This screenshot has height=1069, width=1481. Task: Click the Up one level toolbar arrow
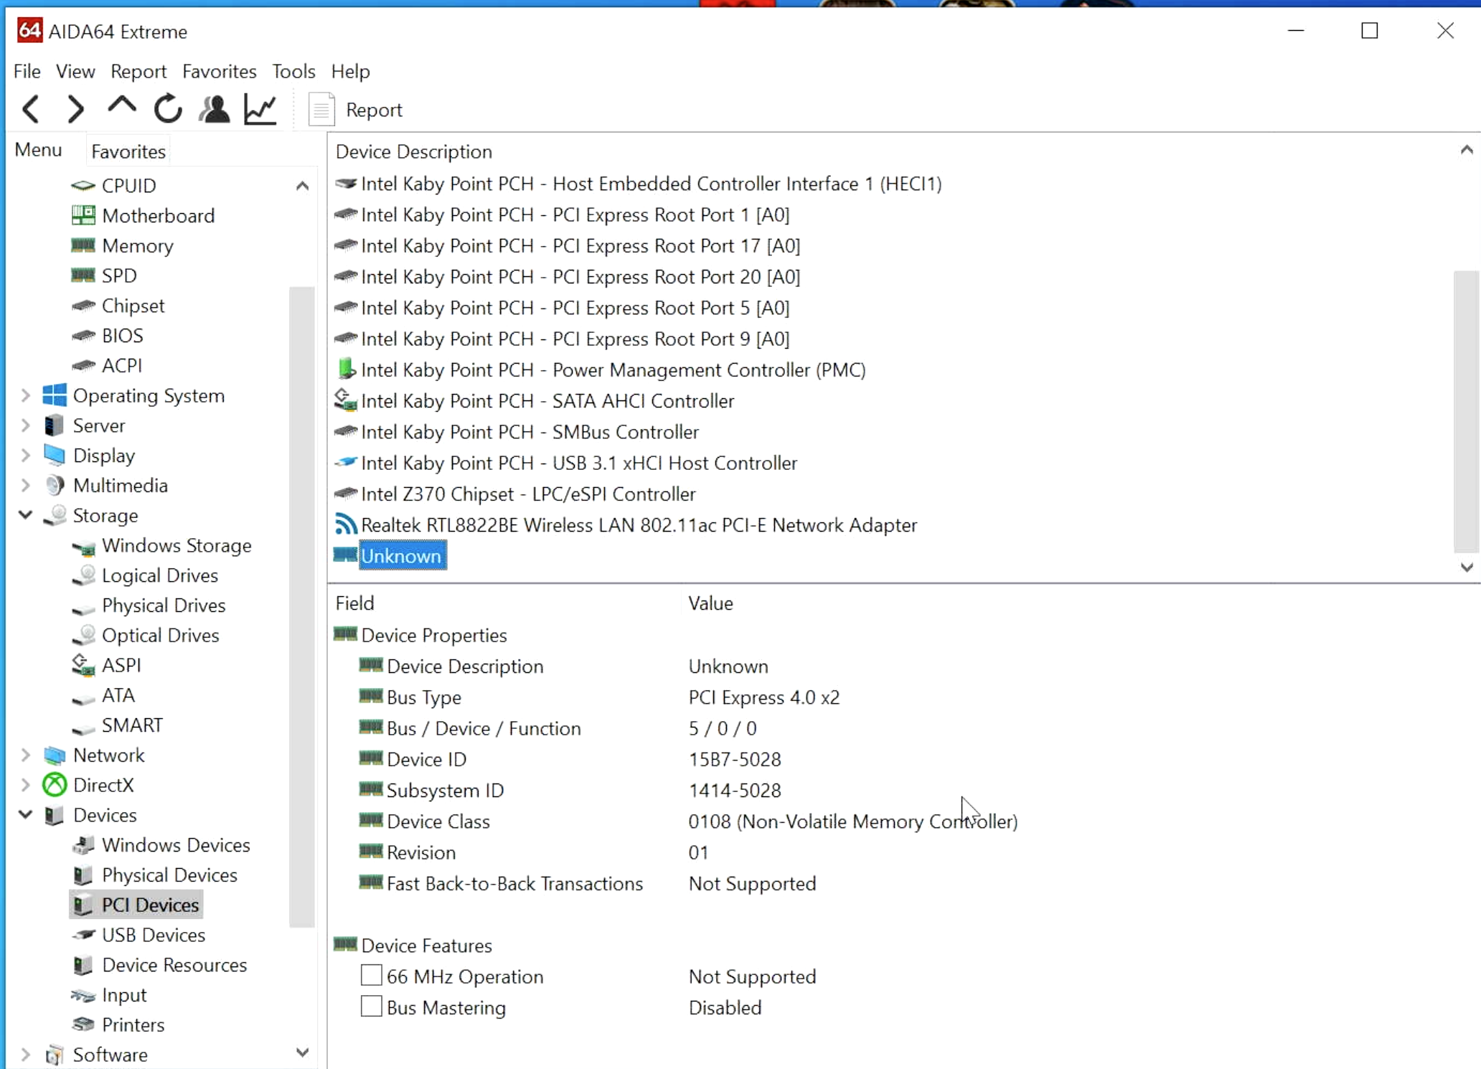[x=121, y=106]
